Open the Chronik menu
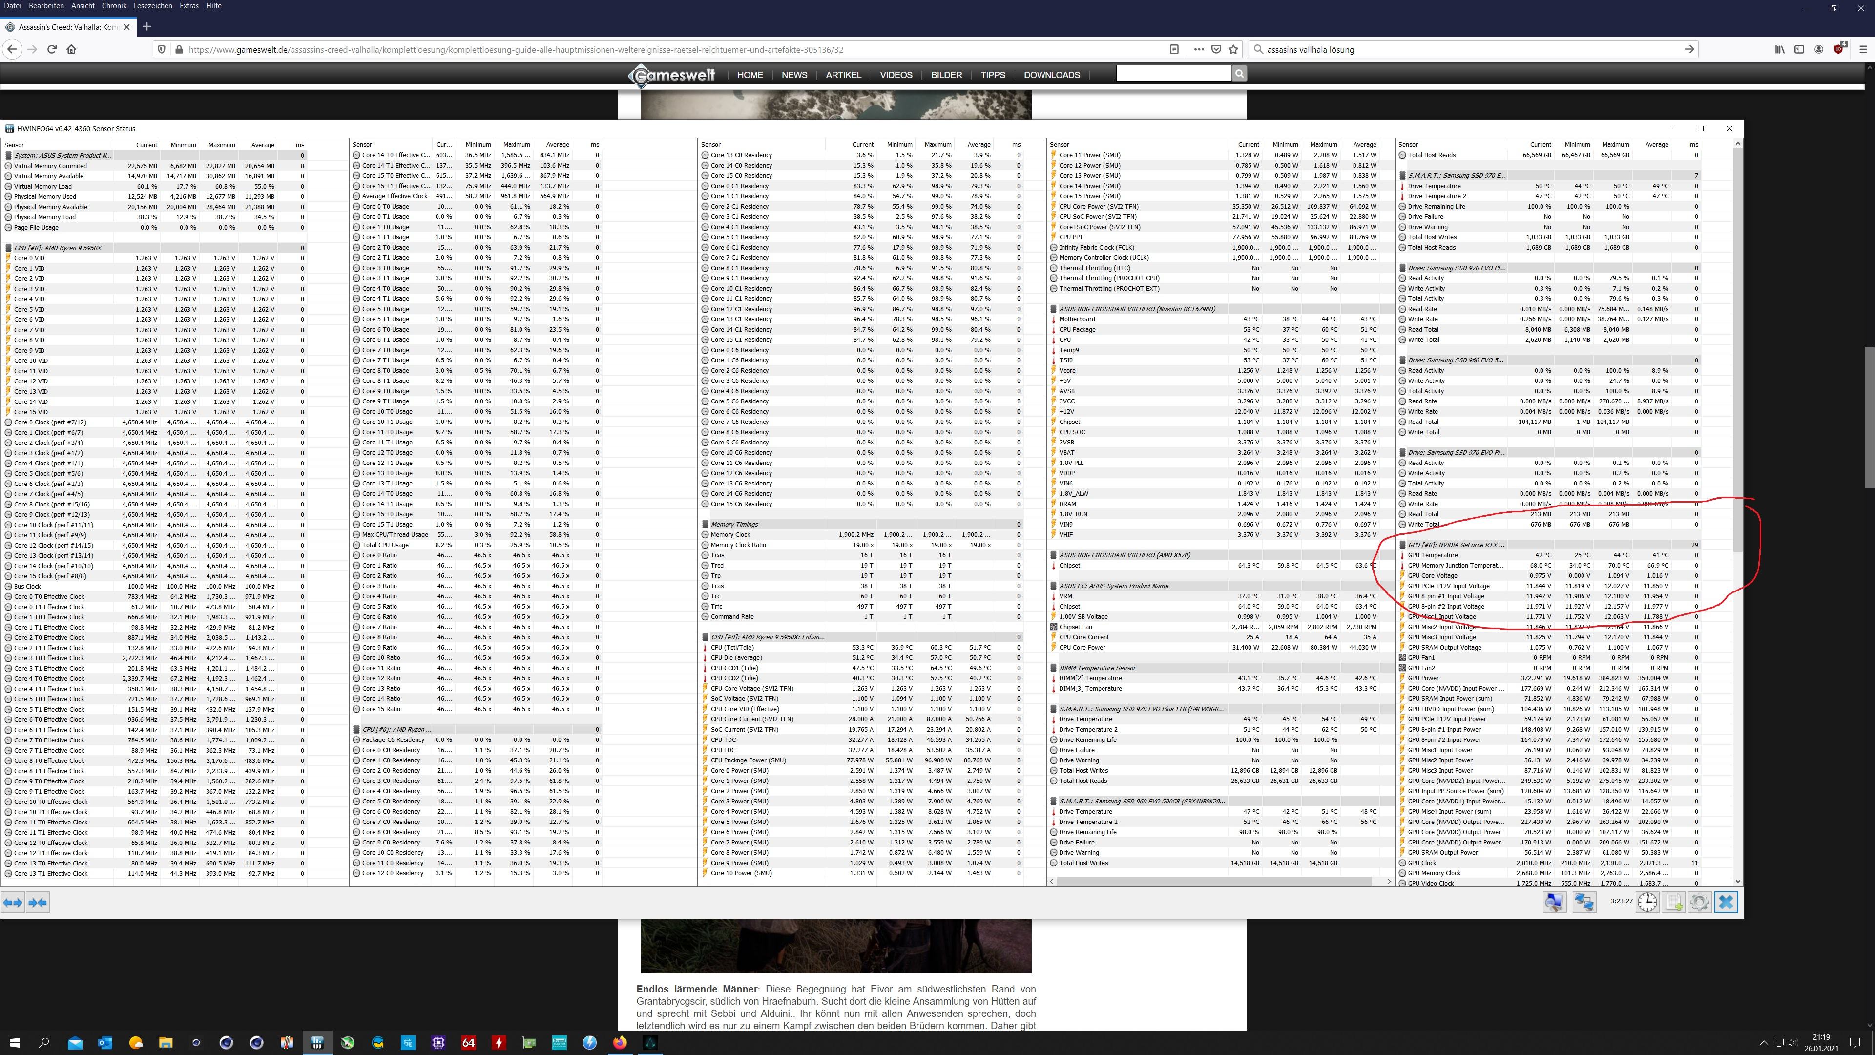 click(114, 6)
